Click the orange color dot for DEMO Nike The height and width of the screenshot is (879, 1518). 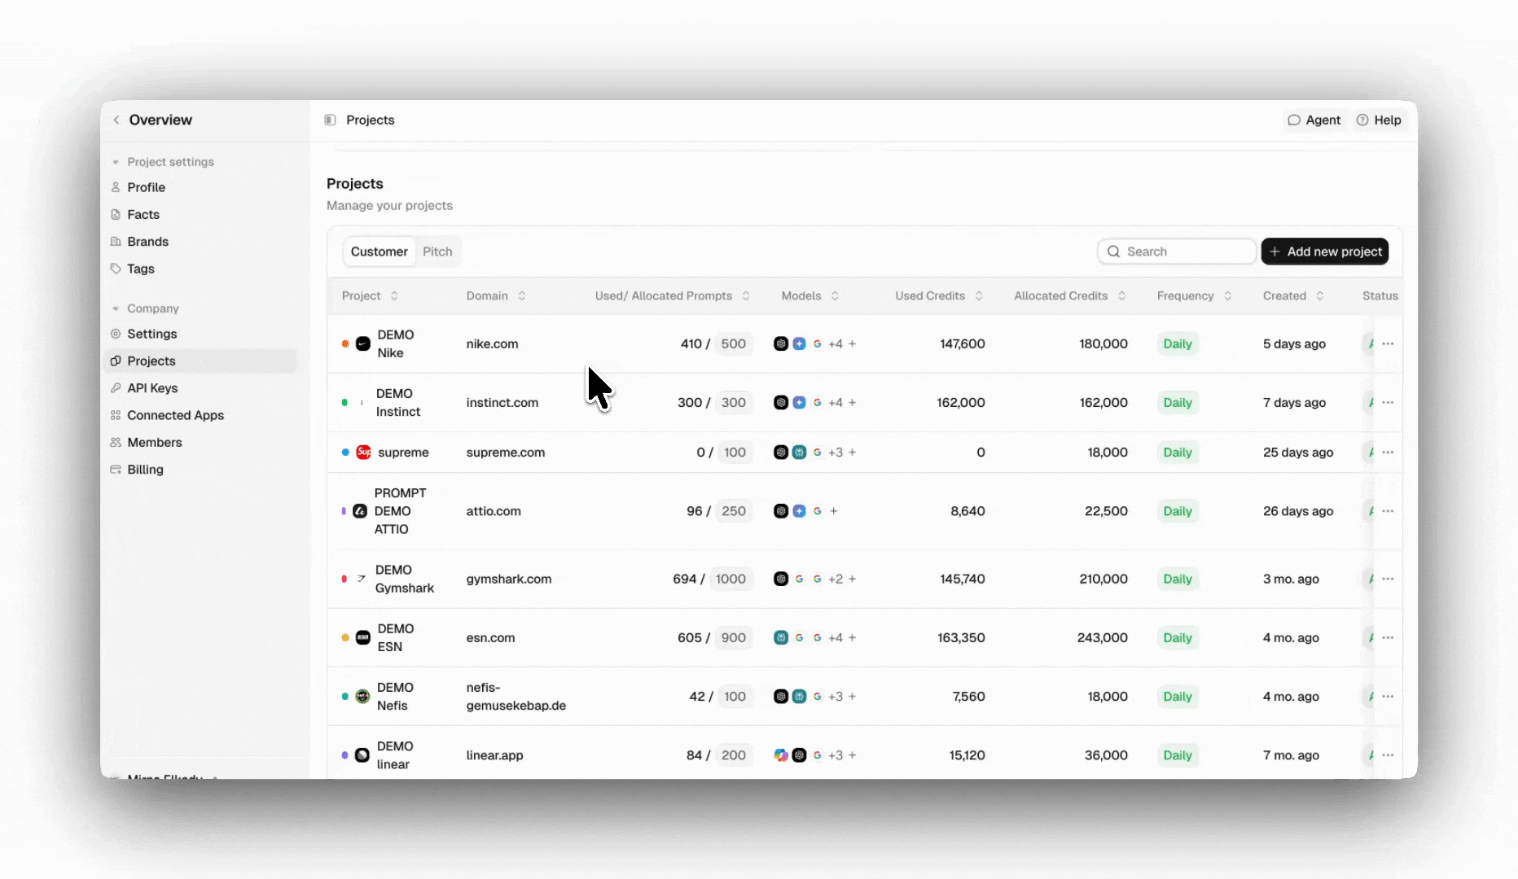click(345, 343)
